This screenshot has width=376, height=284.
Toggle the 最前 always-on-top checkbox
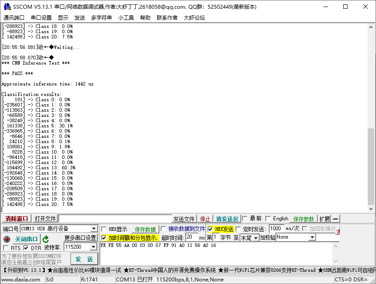point(245,219)
